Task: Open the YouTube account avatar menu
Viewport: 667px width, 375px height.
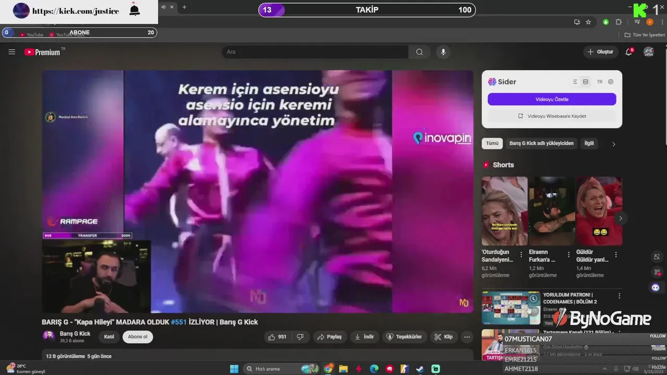Action: [x=649, y=52]
